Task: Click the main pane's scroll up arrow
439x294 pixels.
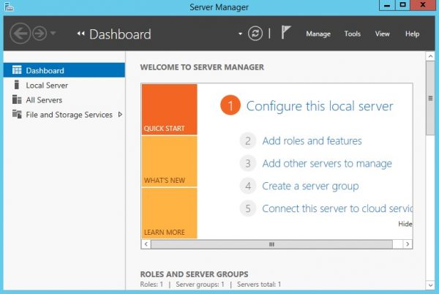Action: (430, 56)
